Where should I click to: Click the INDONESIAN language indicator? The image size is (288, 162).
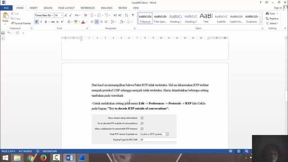50,151
